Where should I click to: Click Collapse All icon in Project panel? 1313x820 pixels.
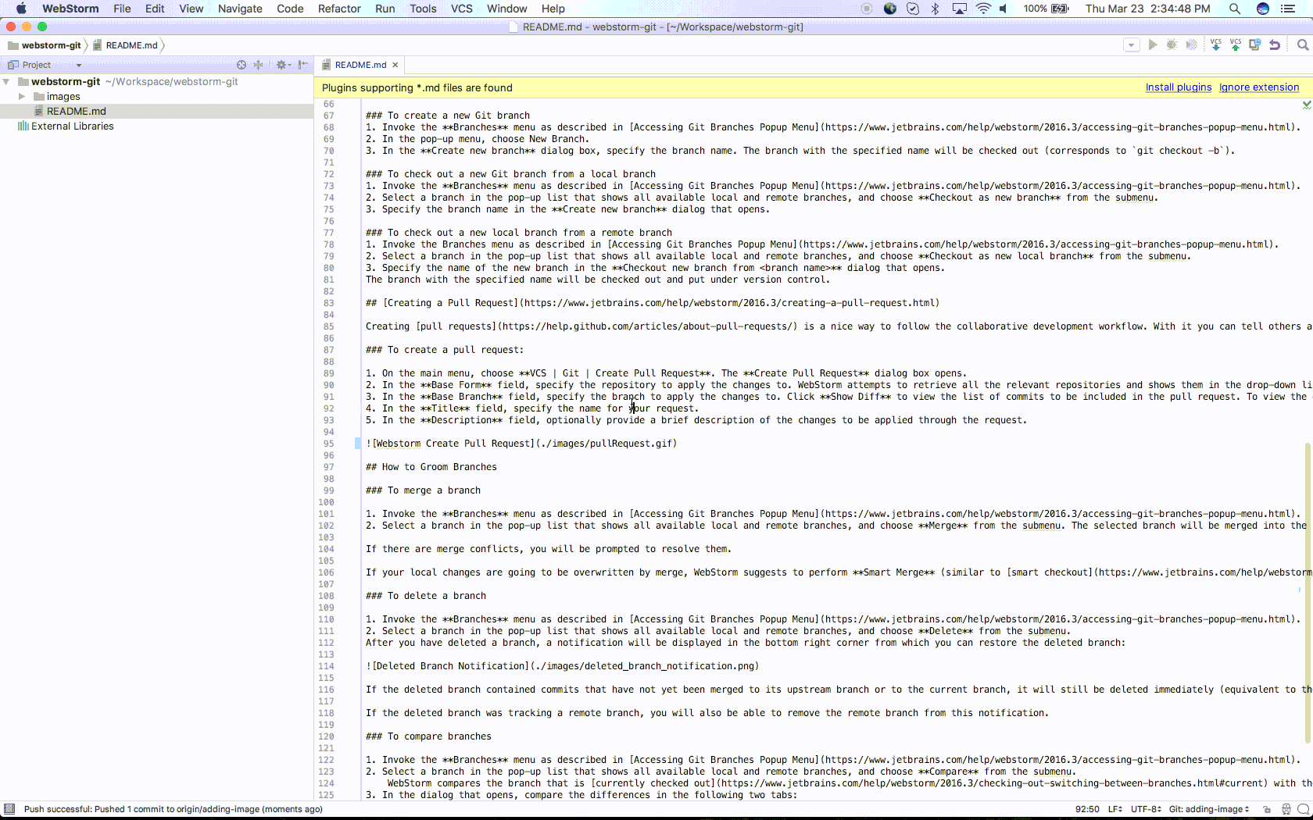[x=258, y=65]
